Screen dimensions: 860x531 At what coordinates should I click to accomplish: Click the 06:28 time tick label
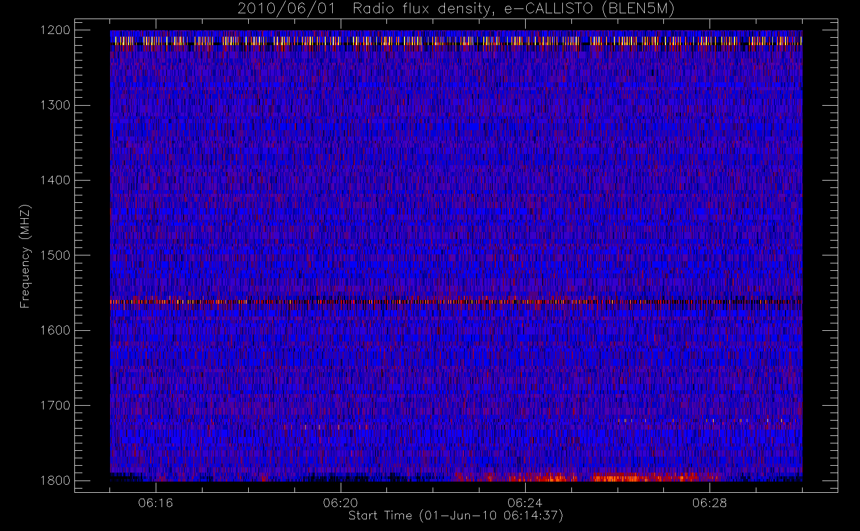[710, 503]
